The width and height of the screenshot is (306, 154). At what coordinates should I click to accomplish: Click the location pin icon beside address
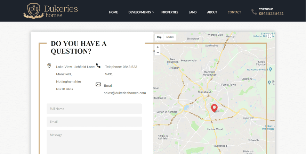pyautogui.click(x=49, y=66)
